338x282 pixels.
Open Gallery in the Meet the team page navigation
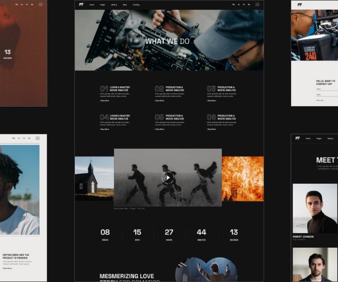(330, 138)
